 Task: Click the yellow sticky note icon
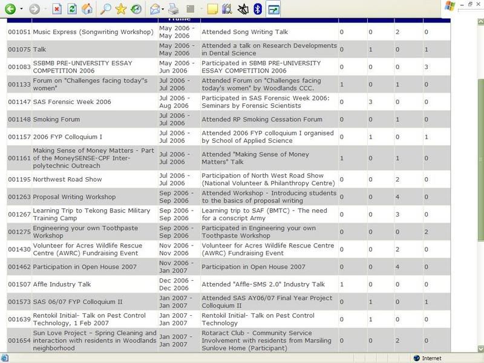click(x=212, y=9)
